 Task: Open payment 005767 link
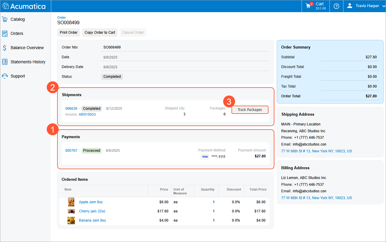click(71, 151)
